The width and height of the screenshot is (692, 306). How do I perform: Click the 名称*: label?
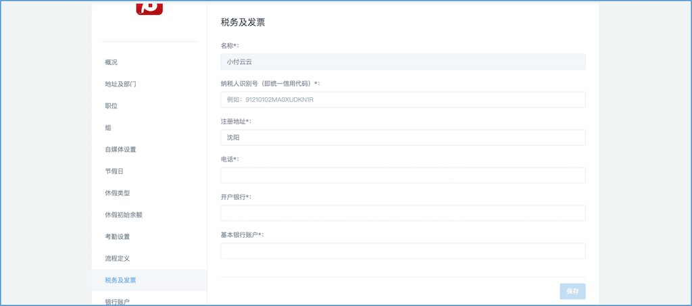pyautogui.click(x=230, y=45)
